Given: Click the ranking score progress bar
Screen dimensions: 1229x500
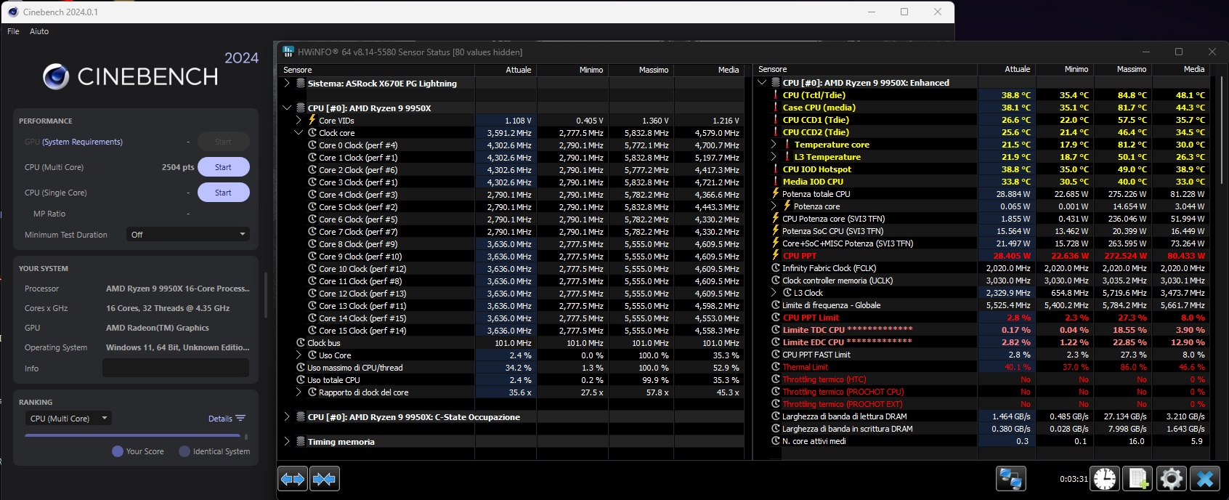Looking at the screenshot, I should tap(132, 435).
